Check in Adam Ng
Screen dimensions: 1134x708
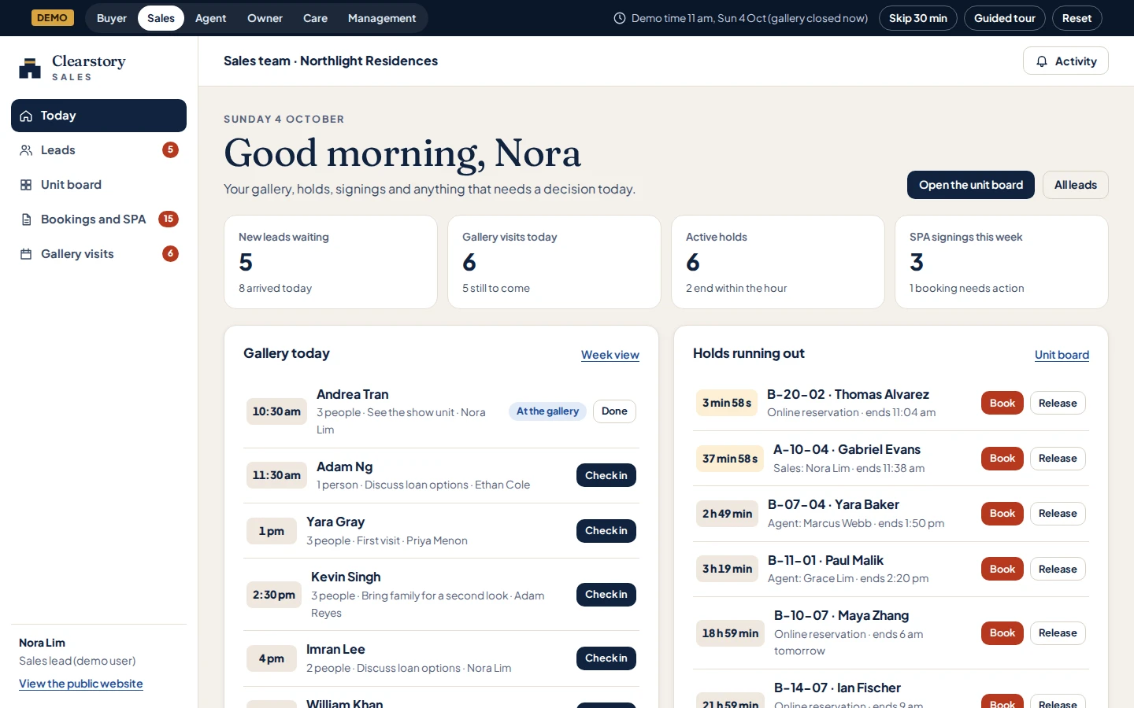click(x=606, y=475)
